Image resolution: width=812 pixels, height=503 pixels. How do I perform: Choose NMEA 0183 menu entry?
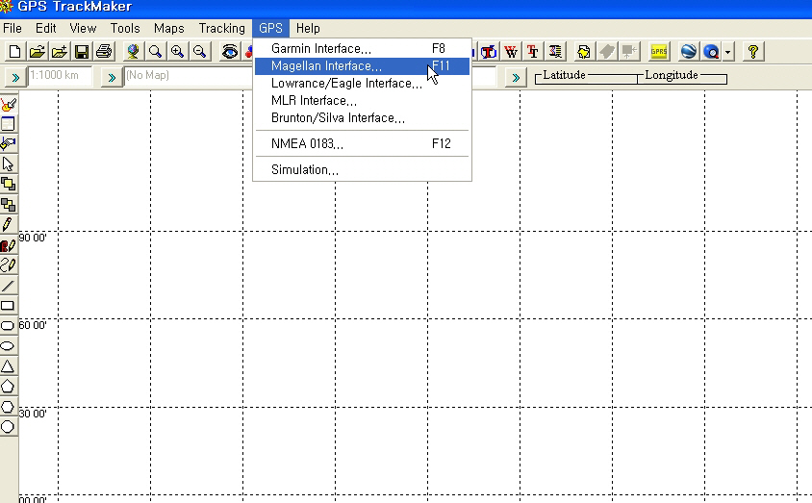pos(362,144)
